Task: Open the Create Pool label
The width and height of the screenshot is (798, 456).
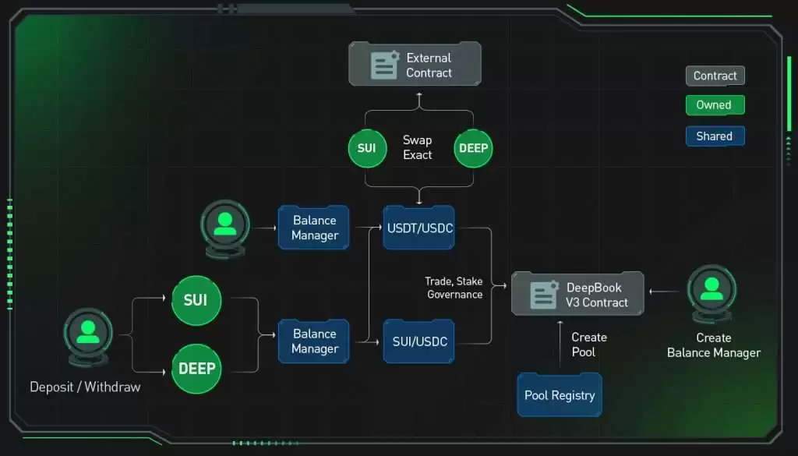Action: [x=588, y=345]
